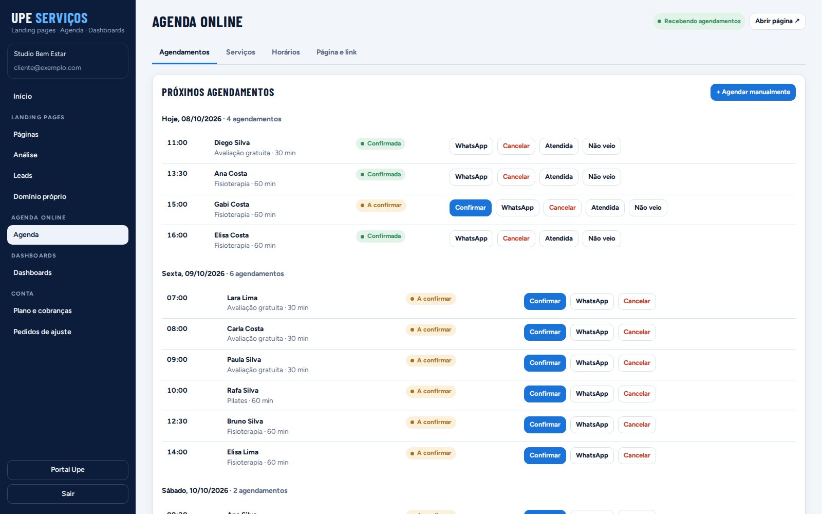Open Abrir página external link button
Screen dimensions: 822x514
pos(777,21)
